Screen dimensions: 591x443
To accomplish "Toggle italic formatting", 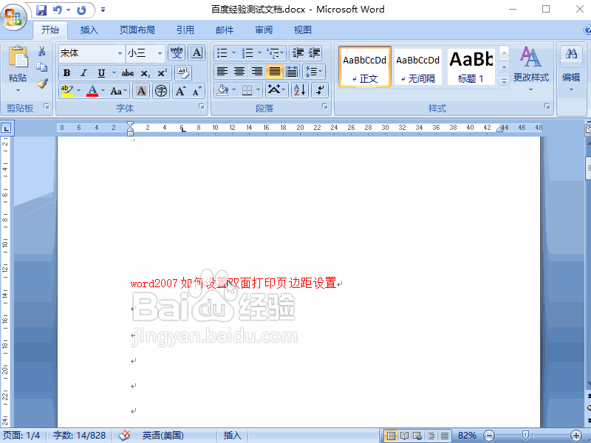I will pyautogui.click(x=83, y=72).
